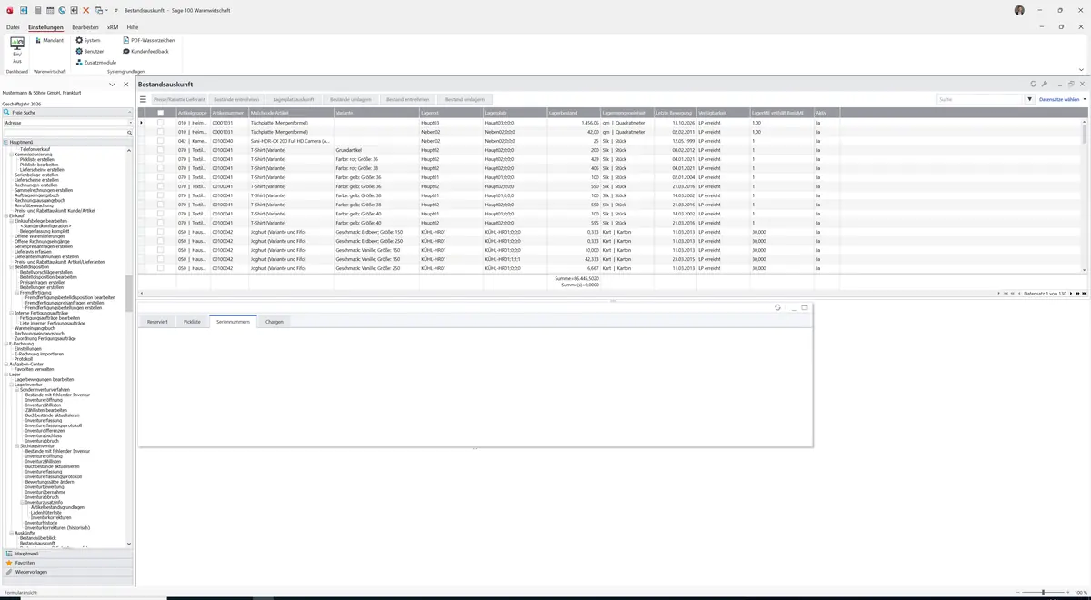Collapse the Lagerinventur tree node
Image resolution: width=1091 pixels, height=600 pixels.
[x=12, y=385]
